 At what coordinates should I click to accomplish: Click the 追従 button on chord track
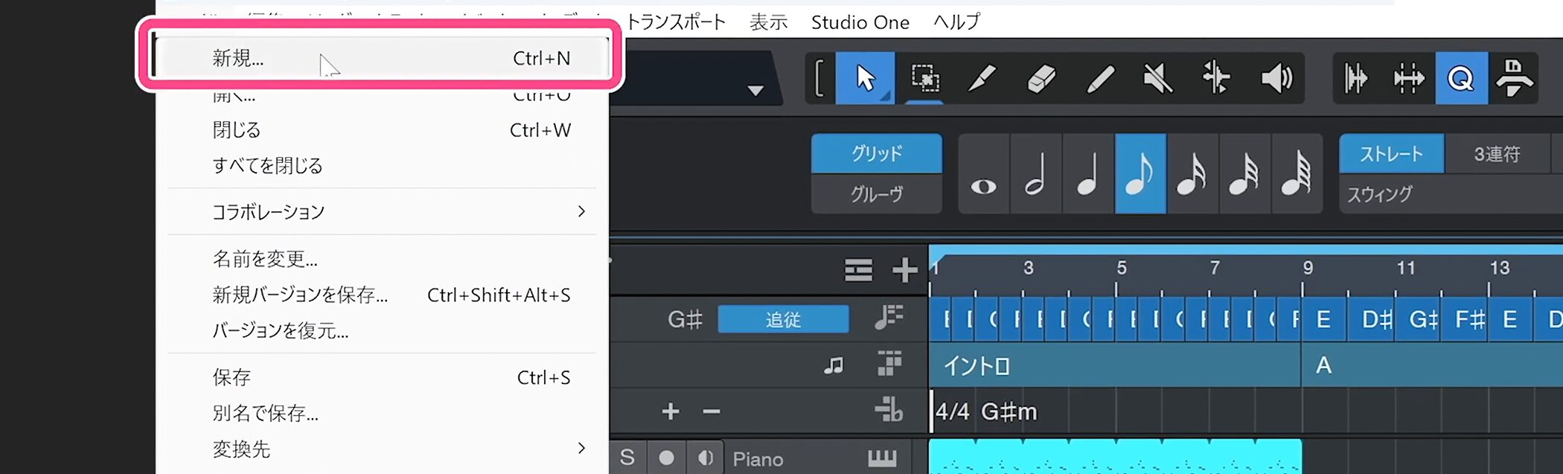782,319
